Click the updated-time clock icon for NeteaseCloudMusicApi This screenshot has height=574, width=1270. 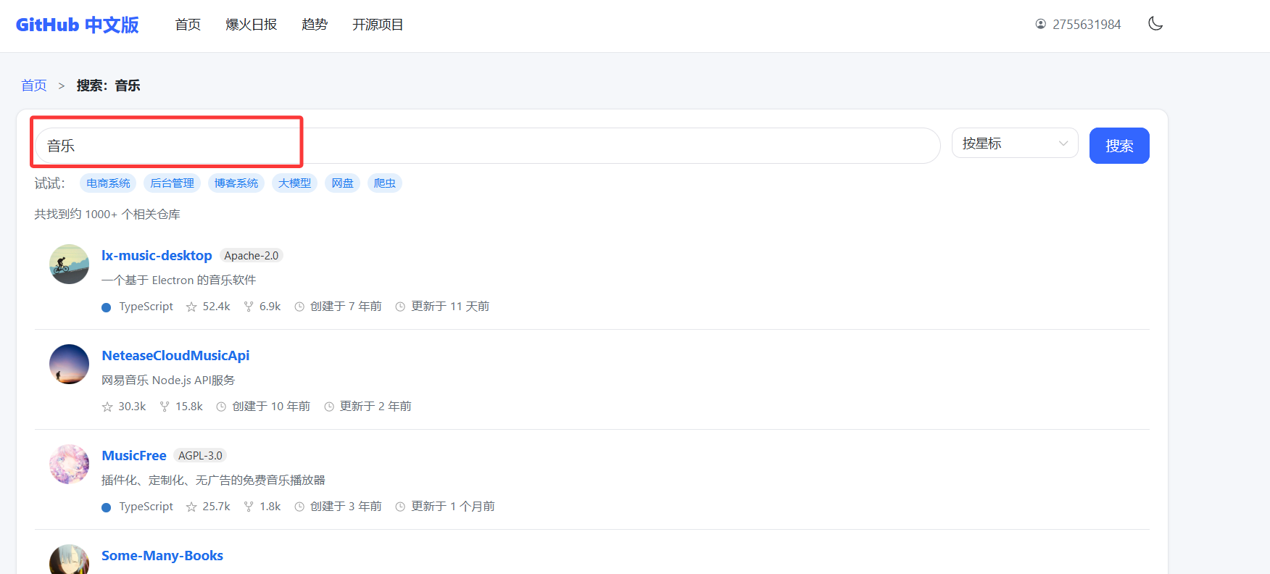(x=329, y=407)
